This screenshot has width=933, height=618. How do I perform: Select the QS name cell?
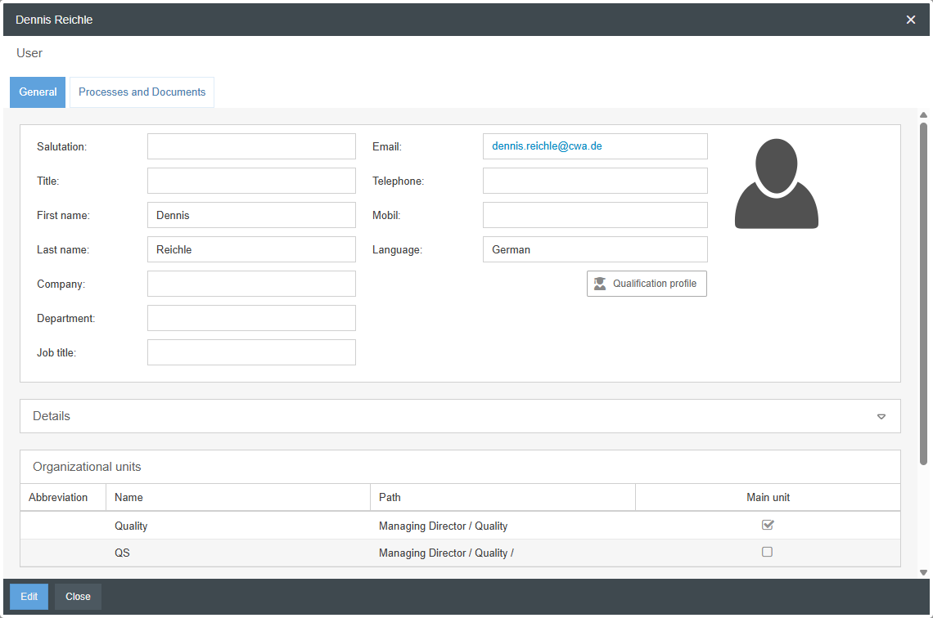tap(238, 553)
